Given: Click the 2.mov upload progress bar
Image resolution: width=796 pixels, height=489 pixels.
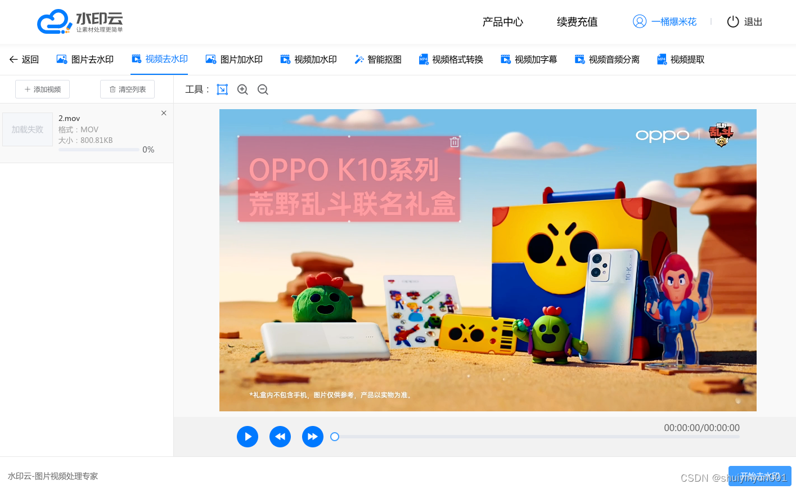Looking at the screenshot, I should coord(98,150).
